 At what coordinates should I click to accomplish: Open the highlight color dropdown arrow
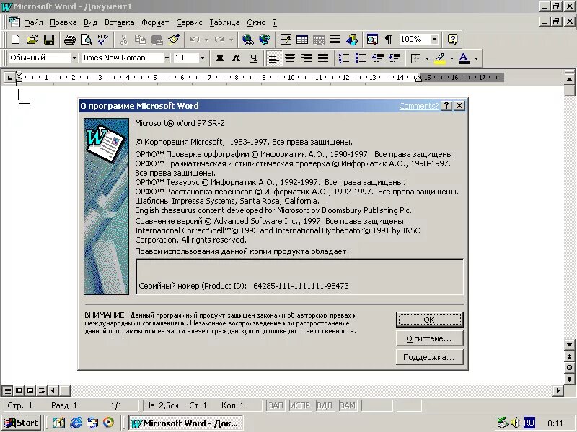[452, 58]
